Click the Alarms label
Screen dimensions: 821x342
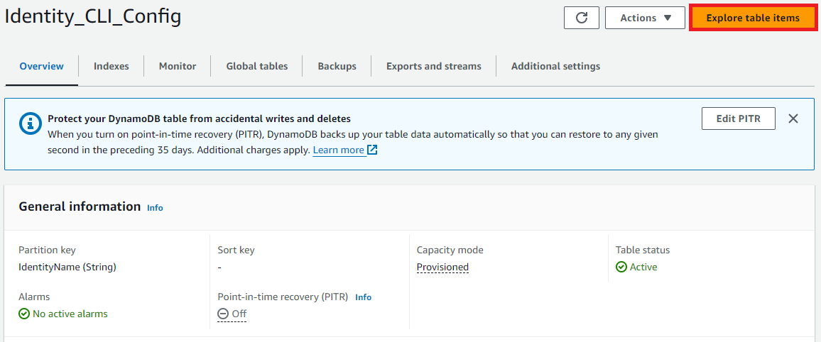pos(34,297)
